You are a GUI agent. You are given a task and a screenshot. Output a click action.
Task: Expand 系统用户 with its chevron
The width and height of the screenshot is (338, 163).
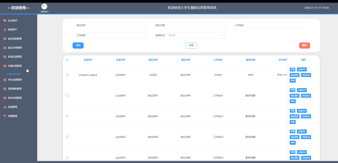pyautogui.click(x=33, y=30)
